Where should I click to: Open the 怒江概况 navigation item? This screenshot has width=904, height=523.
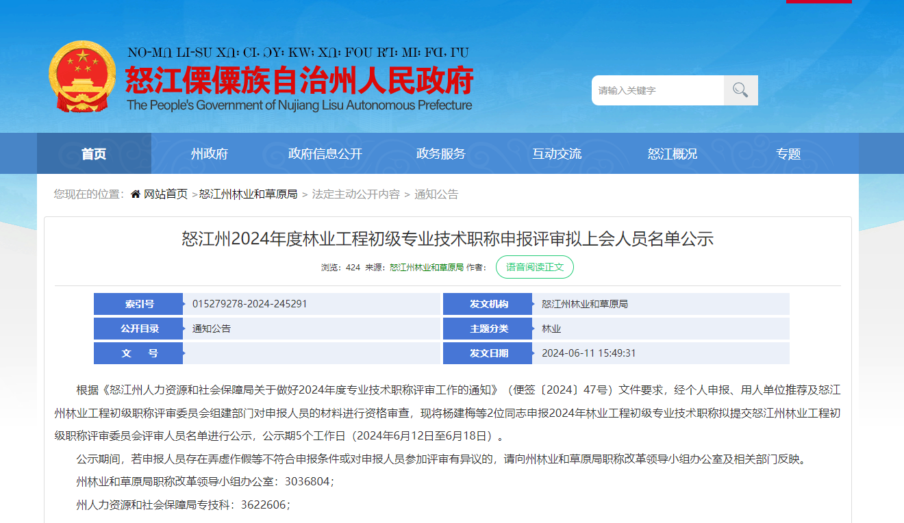(672, 154)
